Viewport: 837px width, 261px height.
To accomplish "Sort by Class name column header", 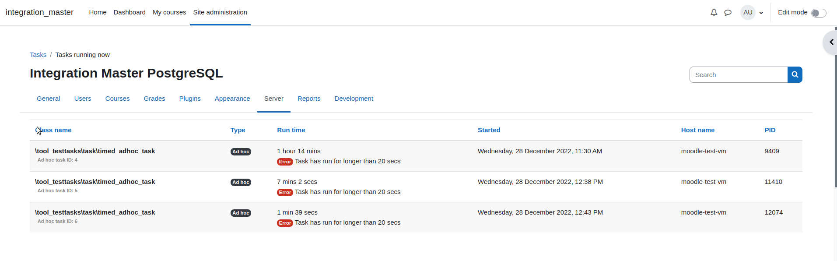I will (53, 130).
